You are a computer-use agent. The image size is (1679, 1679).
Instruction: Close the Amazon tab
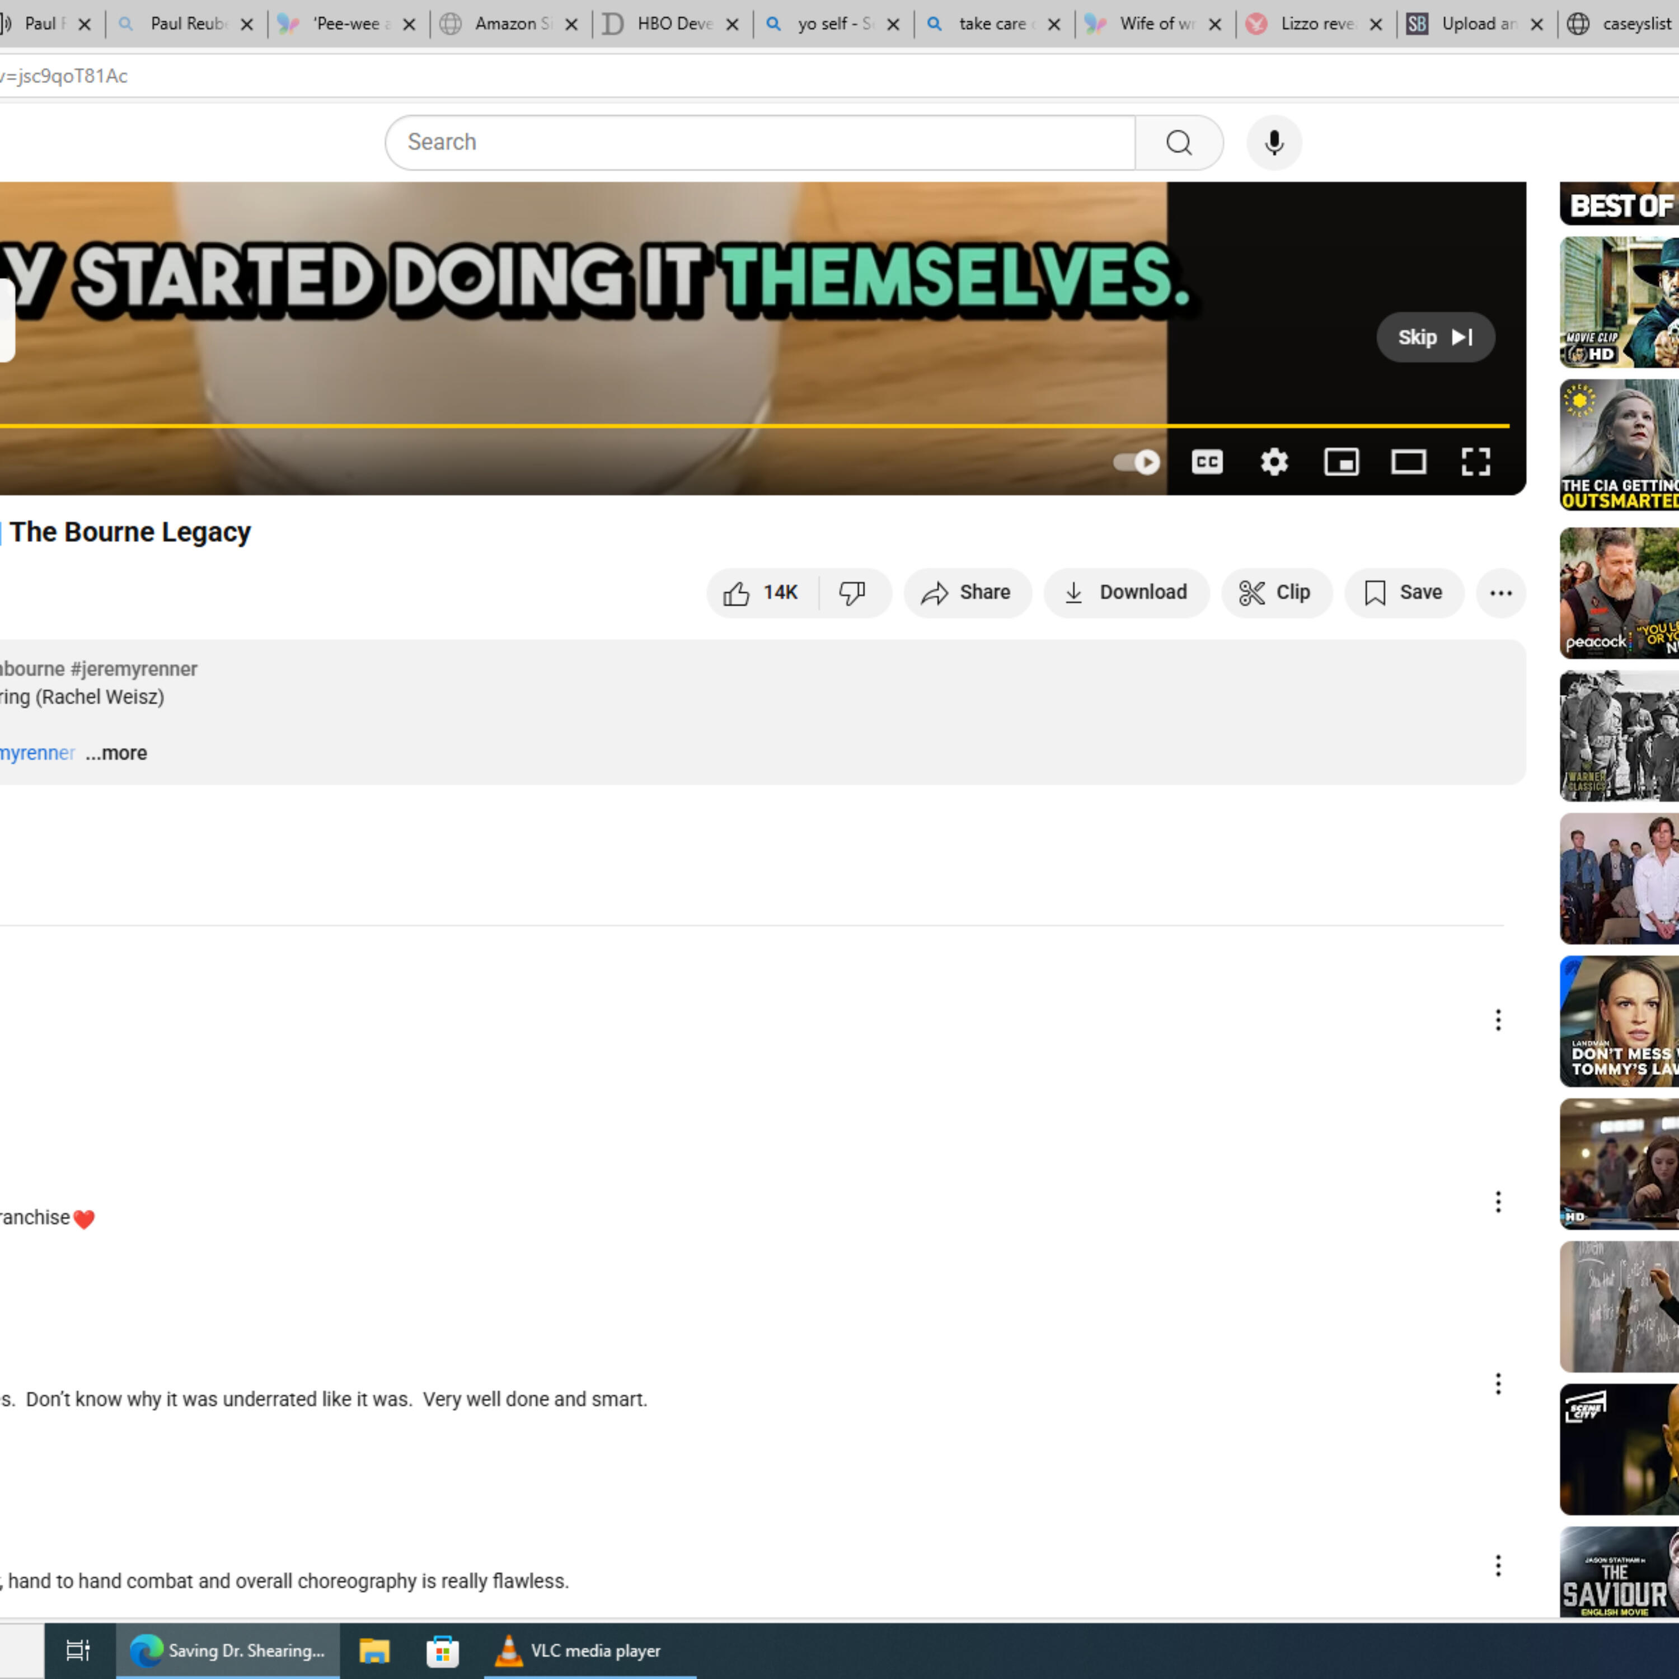(x=571, y=24)
